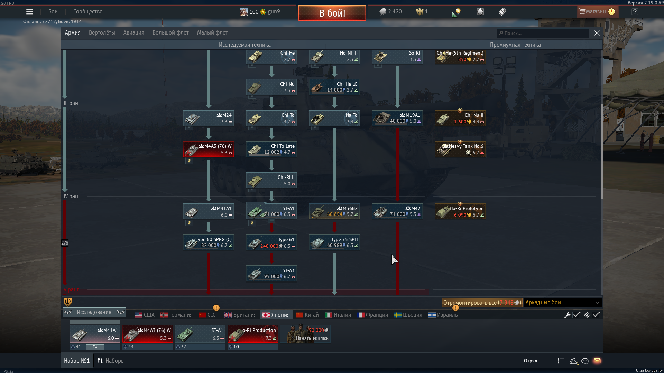
Task: Switch to the Вертолёты tab
Action: pos(102,33)
